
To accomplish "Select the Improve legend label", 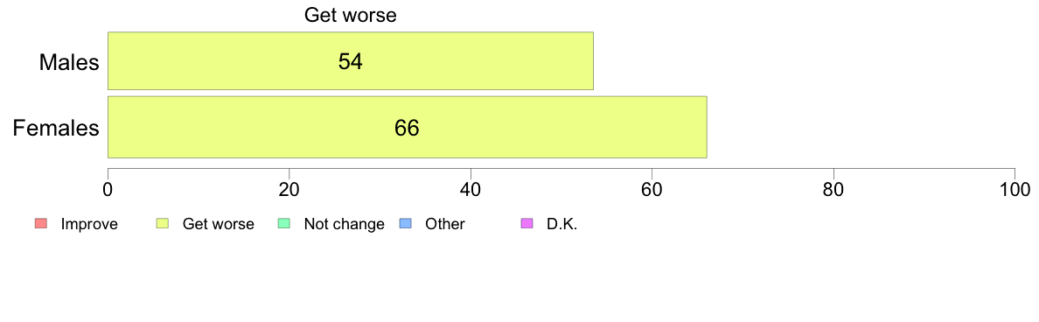I will tap(89, 224).
